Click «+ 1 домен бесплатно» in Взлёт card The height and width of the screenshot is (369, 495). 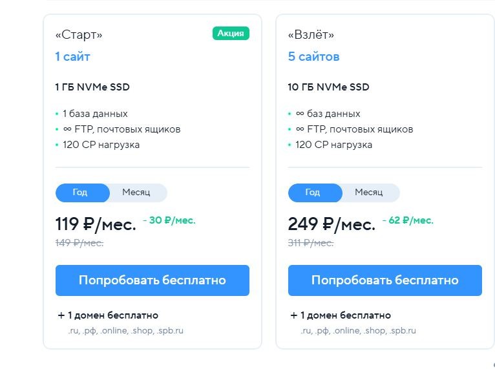tap(341, 315)
